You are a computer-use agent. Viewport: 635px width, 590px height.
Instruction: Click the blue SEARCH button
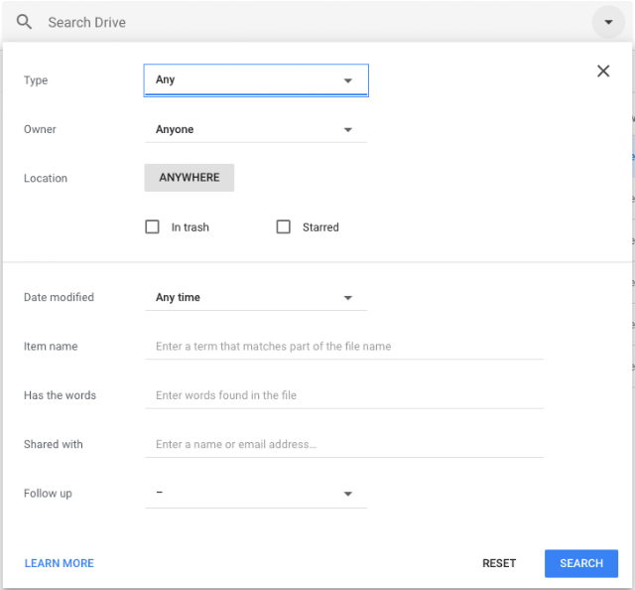coord(581,563)
